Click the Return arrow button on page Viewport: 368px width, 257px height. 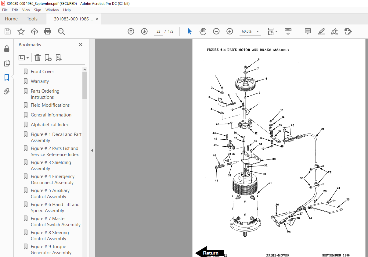[209, 252]
